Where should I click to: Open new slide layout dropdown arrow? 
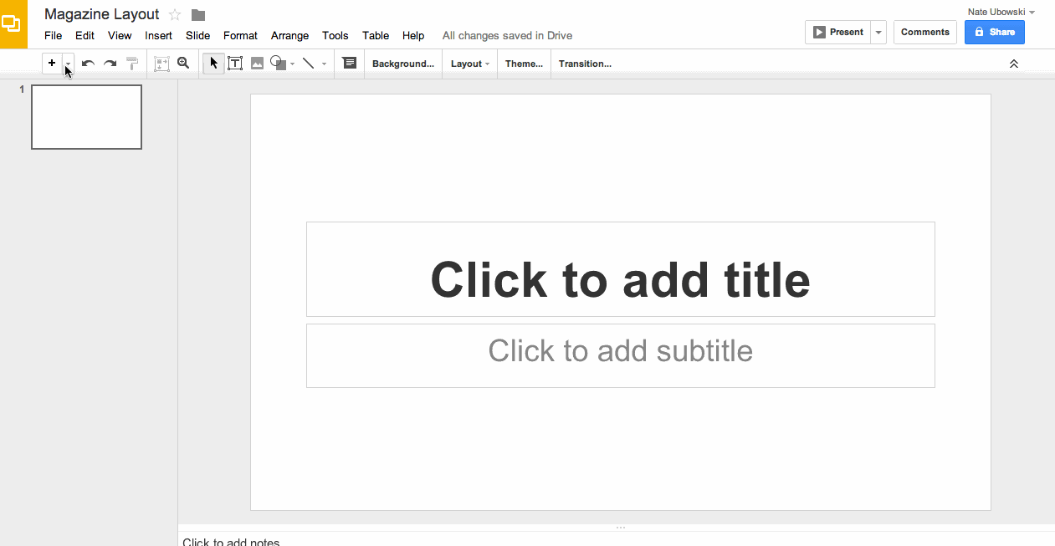[x=69, y=63]
